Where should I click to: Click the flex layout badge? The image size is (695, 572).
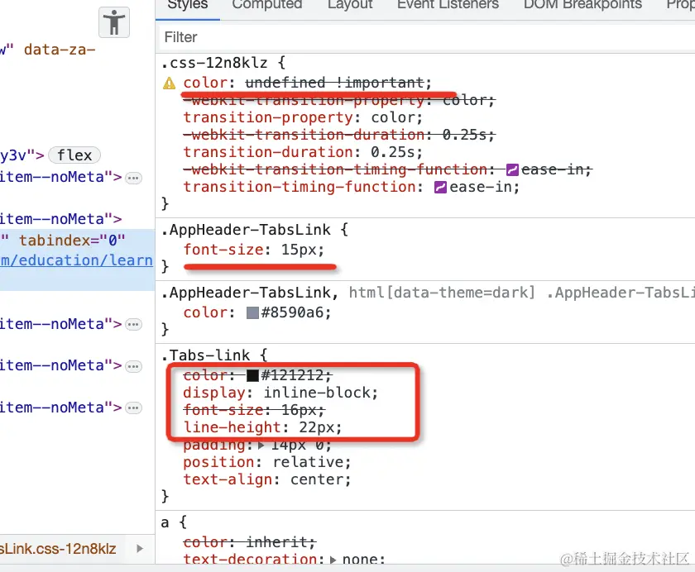pyautogui.click(x=74, y=155)
